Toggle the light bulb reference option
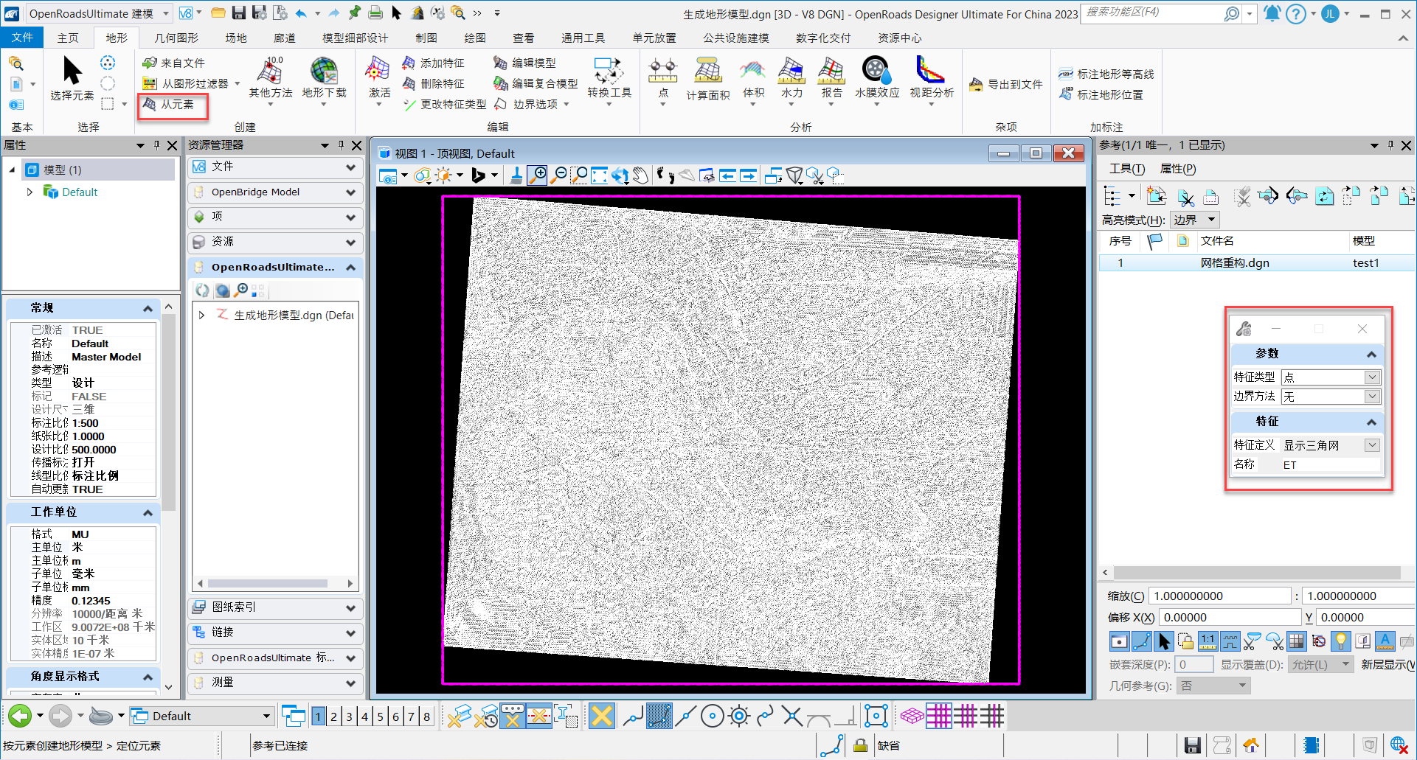 tap(1340, 641)
